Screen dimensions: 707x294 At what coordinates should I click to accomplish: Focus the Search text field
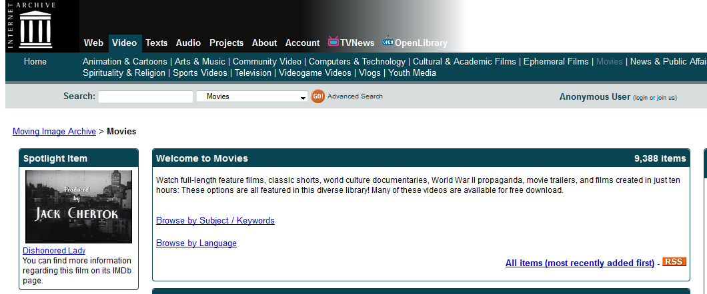(145, 96)
